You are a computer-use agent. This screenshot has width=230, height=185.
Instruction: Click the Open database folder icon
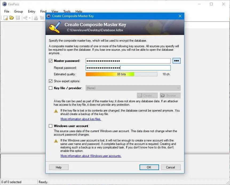[x=11, y=18]
